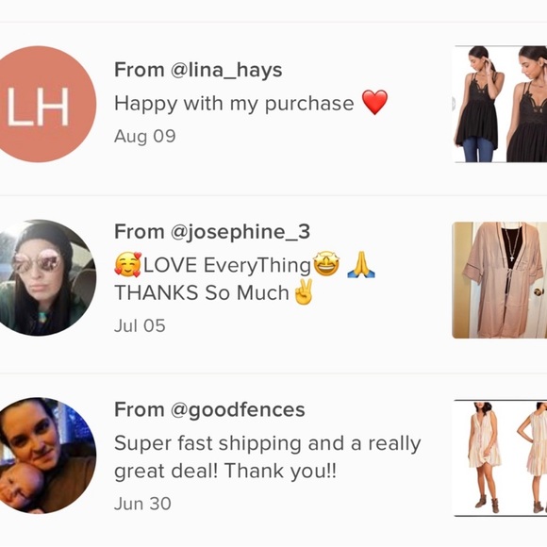View the striped dress listing thumbnail

(x=500, y=458)
